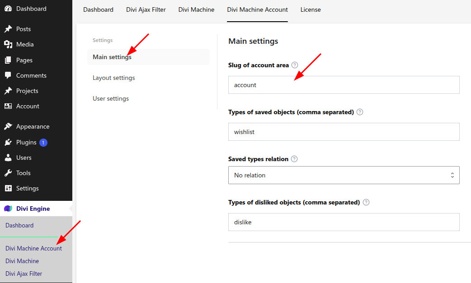Viewport: 471px width, 283px height.
Task: Open Users in the sidebar
Action: 24,158
